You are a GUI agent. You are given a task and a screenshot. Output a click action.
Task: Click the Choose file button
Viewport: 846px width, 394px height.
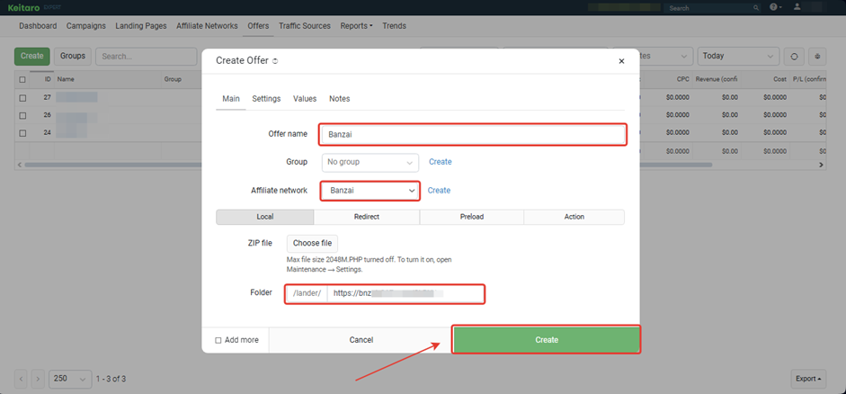[x=312, y=244]
